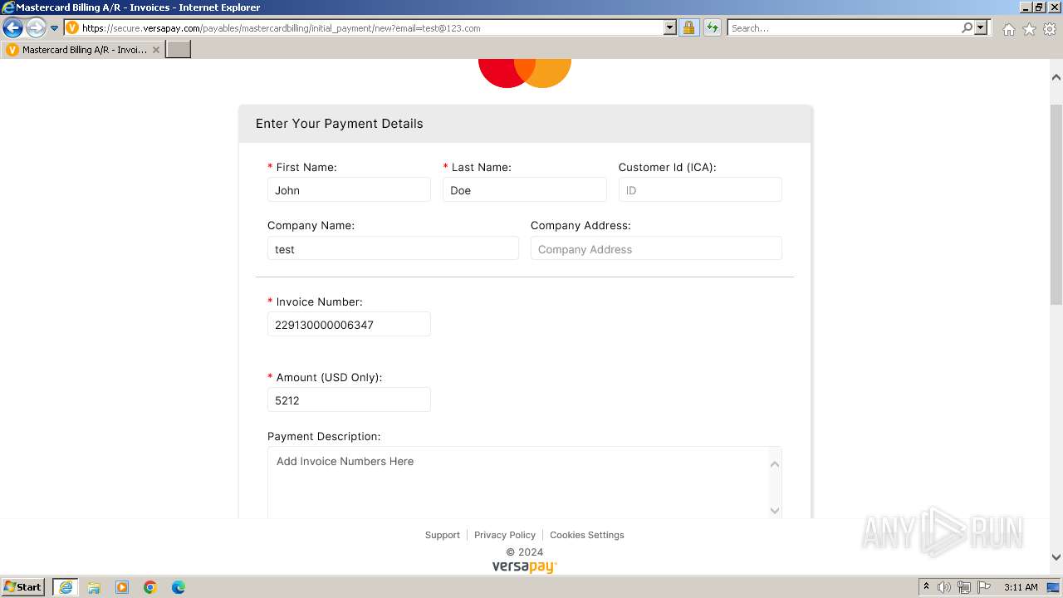This screenshot has height=598, width=1063.
Task: Click the First Name field containing John
Action: 349,190
